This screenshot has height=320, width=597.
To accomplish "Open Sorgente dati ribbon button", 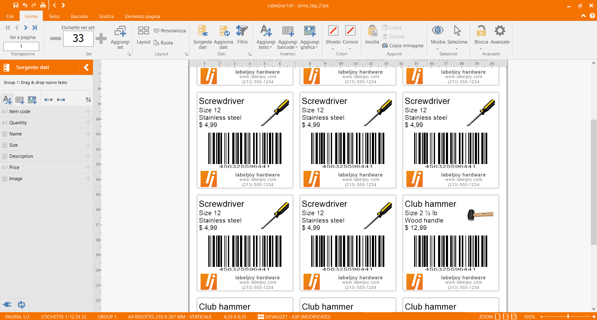I will point(203,37).
